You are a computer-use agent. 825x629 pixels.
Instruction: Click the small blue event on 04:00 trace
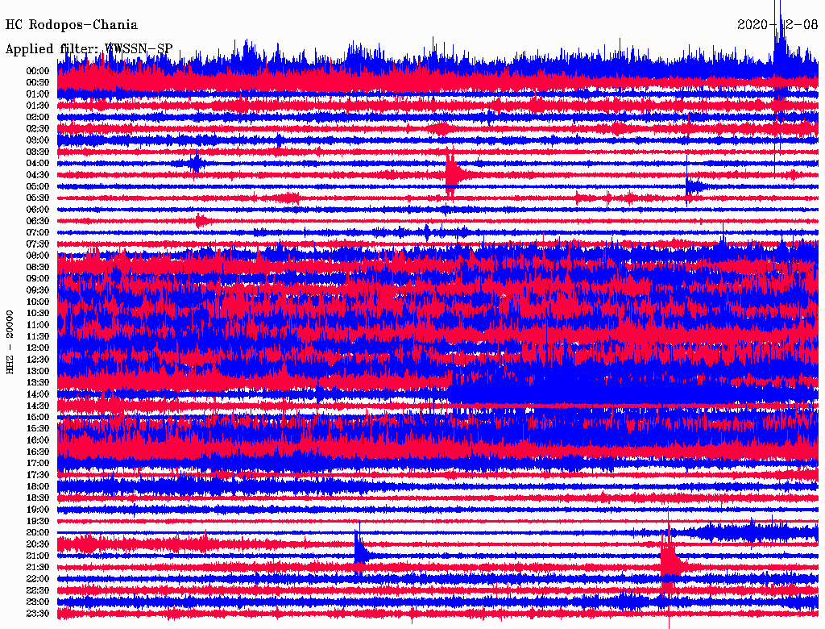(196, 163)
